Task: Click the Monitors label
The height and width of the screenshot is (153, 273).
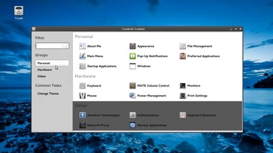Action: [194, 86]
